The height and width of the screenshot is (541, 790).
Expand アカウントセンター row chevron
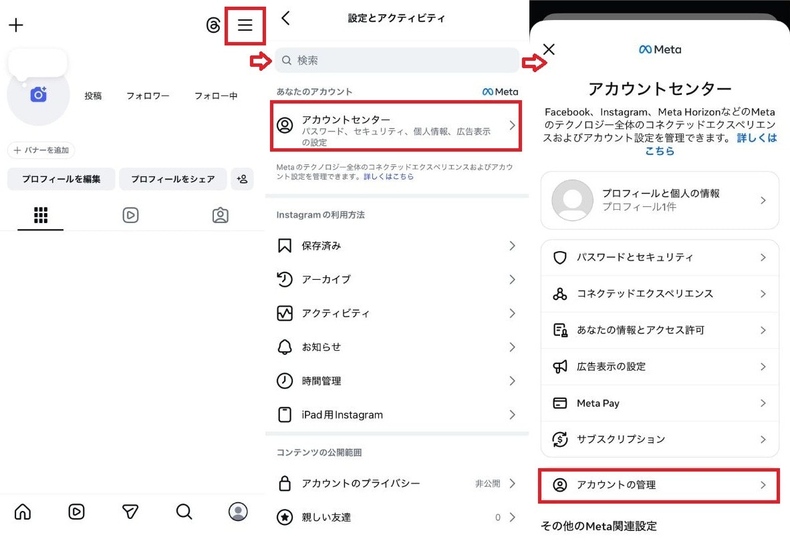tap(512, 126)
